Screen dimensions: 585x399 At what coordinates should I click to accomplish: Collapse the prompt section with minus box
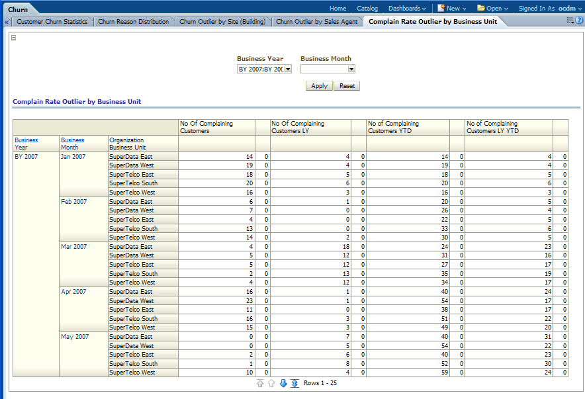(x=14, y=38)
